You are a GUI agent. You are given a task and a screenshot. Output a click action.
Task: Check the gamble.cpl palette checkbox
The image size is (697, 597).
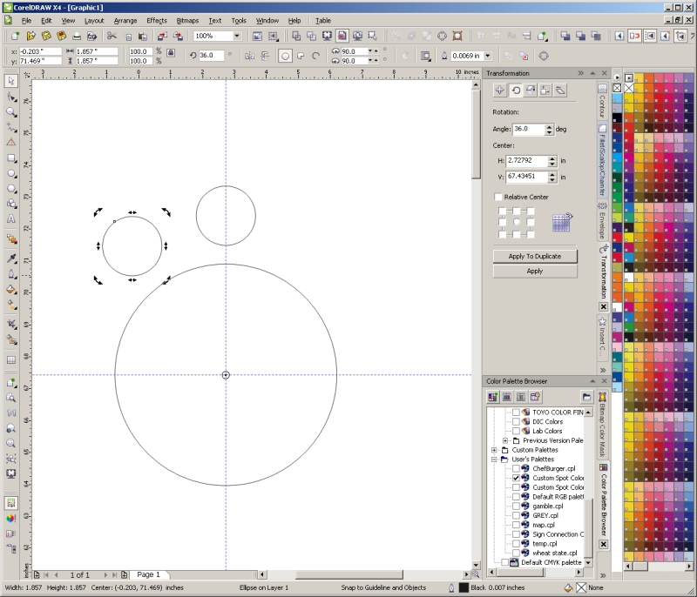coord(516,506)
